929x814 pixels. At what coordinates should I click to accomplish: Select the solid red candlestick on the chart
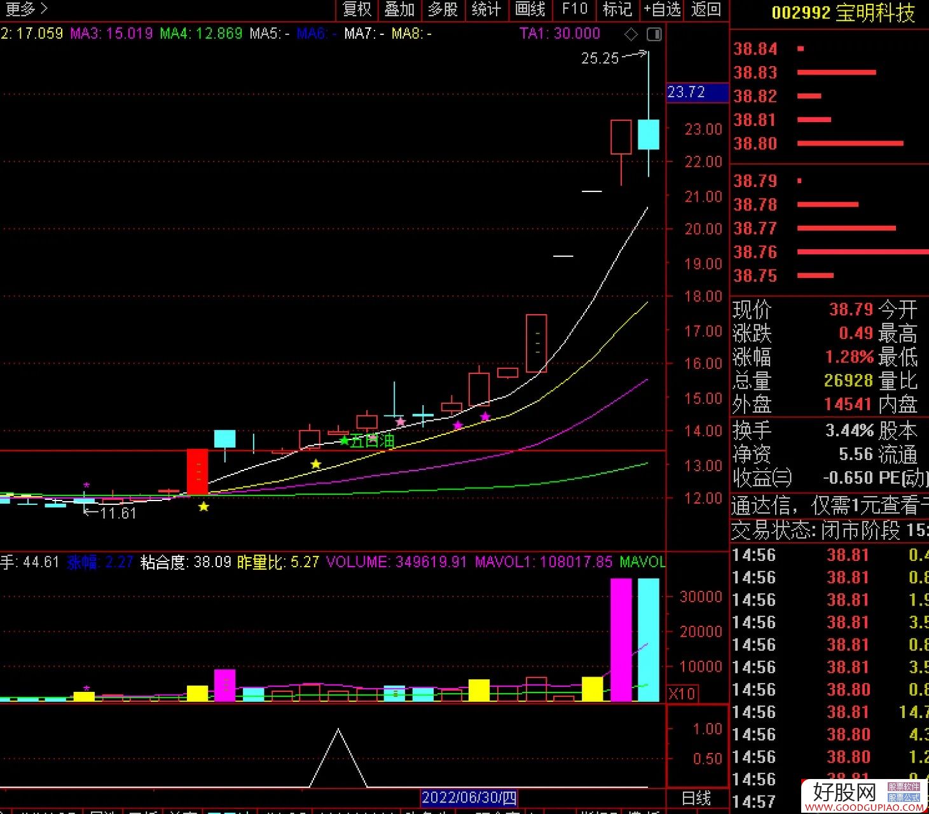coord(197,471)
